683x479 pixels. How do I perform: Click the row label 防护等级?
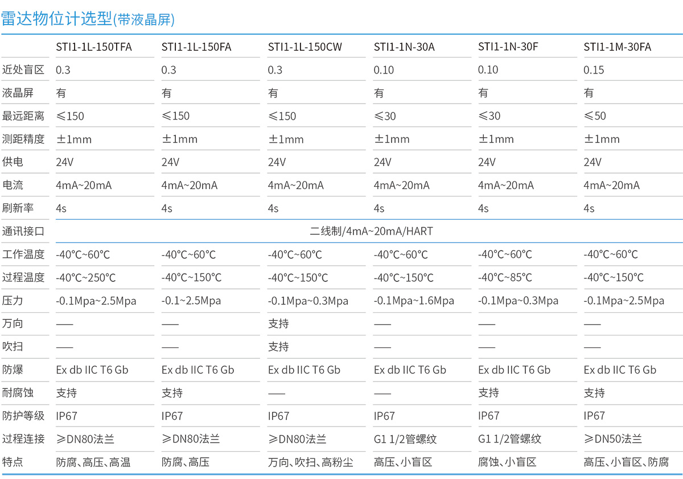pyautogui.click(x=23, y=416)
